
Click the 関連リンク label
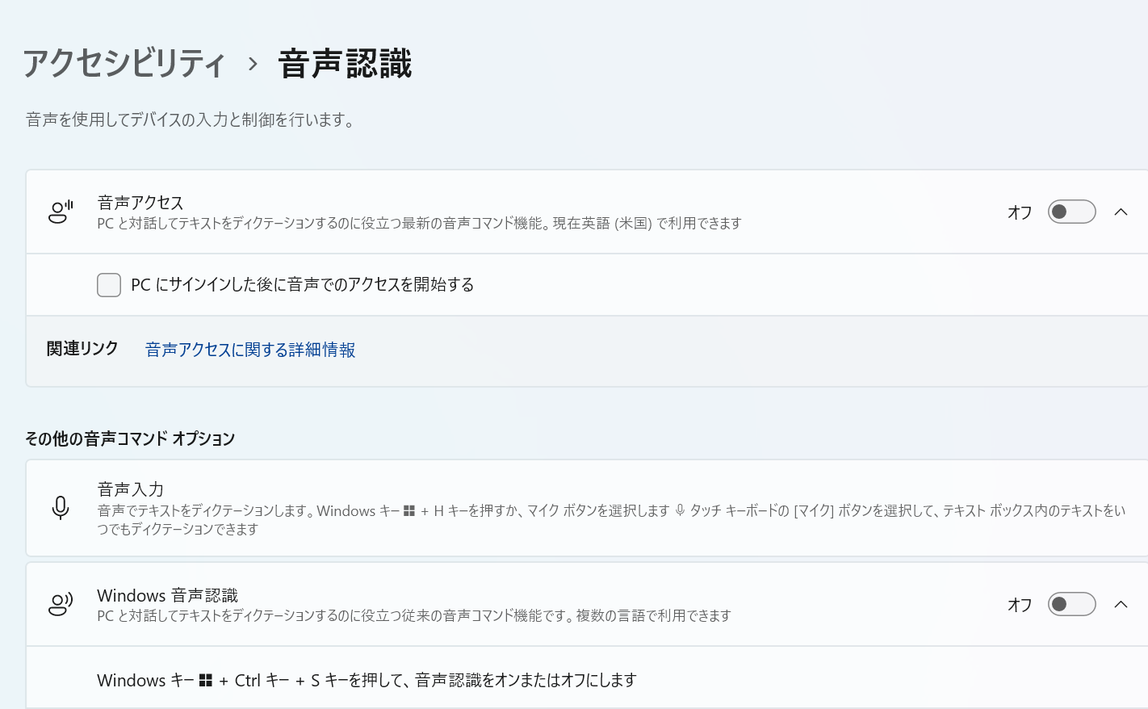[x=82, y=349]
